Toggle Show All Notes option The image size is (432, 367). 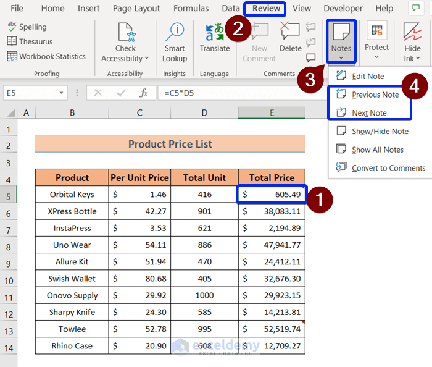pos(377,150)
